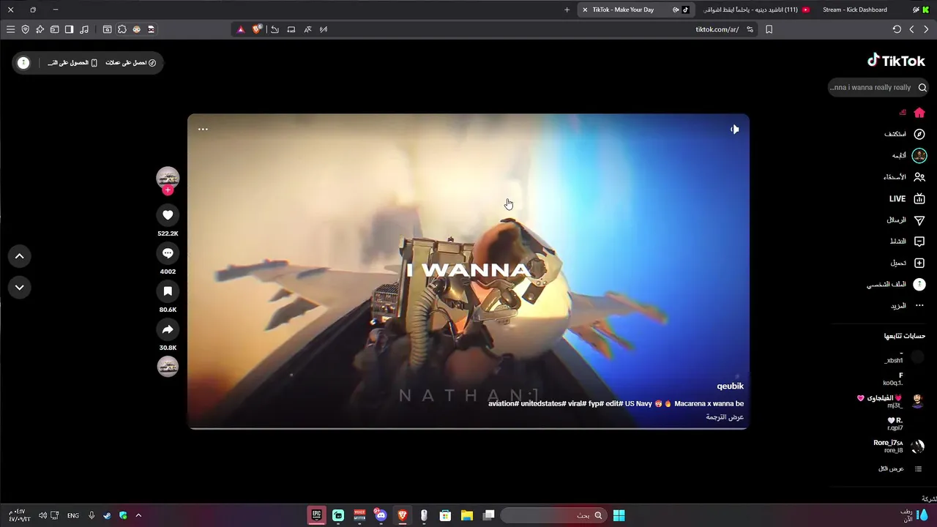Open Explore (استكشف) in the sidebar
This screenshot has height=527, width=937.
point(905,134)
